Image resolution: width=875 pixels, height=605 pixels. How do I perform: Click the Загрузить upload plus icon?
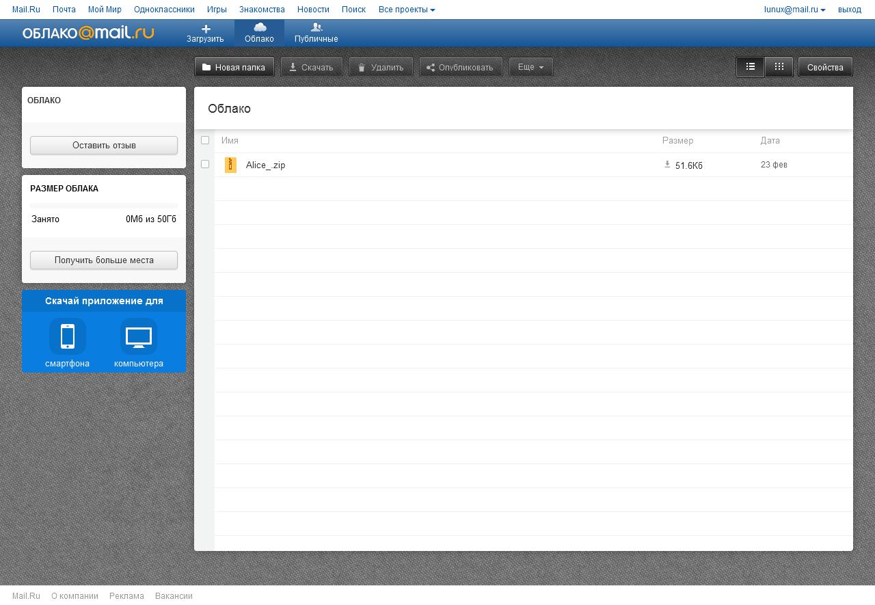point(206,29)
